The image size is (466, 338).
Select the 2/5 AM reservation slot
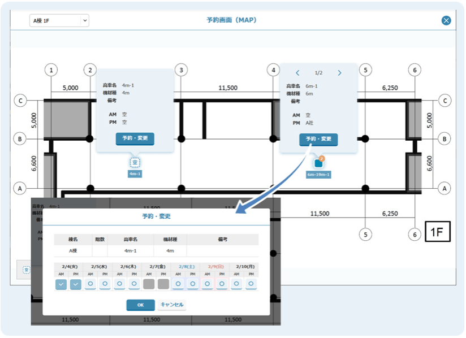tap(91, 284)
